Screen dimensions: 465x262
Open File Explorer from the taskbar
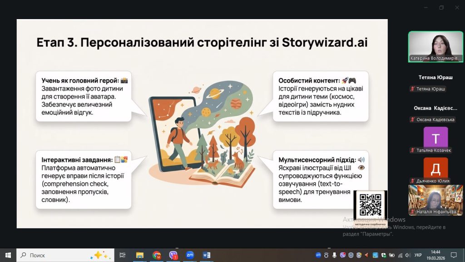[140, 255]
